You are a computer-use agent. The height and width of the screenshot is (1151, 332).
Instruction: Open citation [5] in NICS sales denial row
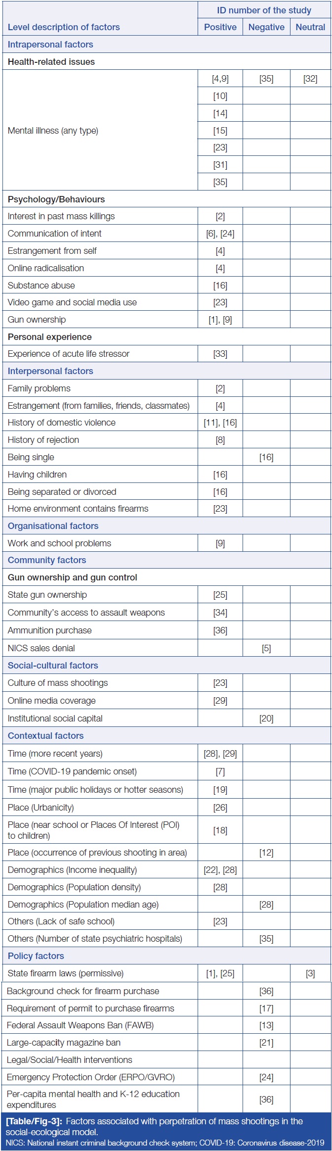266,648
